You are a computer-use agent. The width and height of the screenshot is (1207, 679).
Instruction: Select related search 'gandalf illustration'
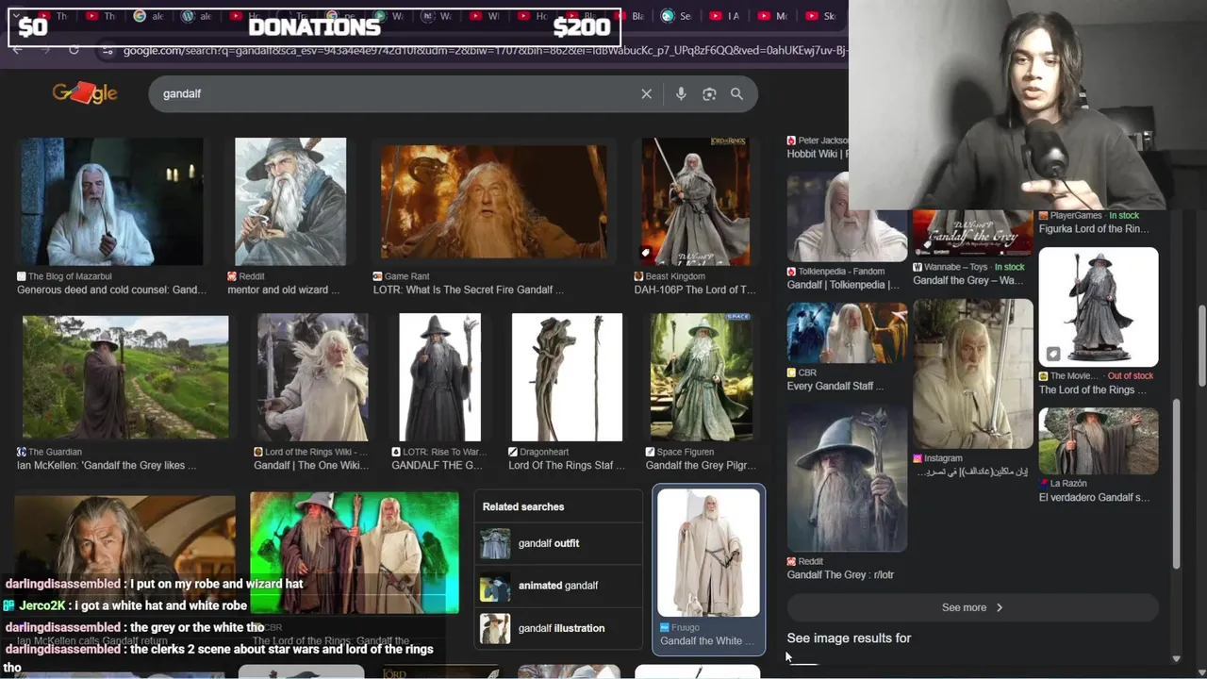tap(558, 628)
